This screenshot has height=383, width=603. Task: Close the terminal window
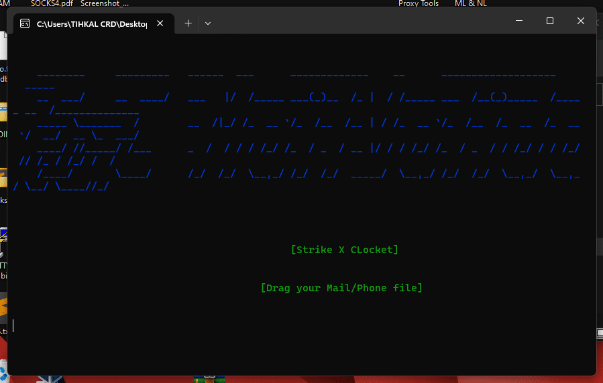[581, 21]
